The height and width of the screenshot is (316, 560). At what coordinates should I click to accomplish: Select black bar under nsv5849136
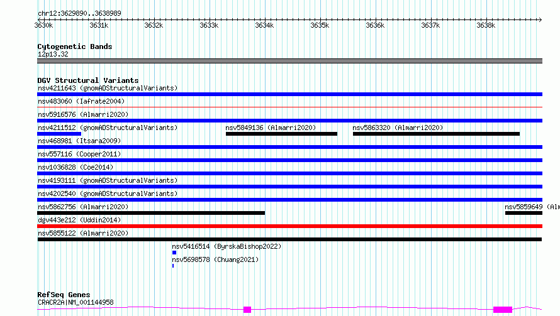pos(281,134)
